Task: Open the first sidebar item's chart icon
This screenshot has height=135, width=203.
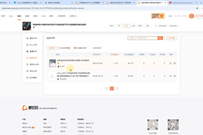Action: (27, 38)
